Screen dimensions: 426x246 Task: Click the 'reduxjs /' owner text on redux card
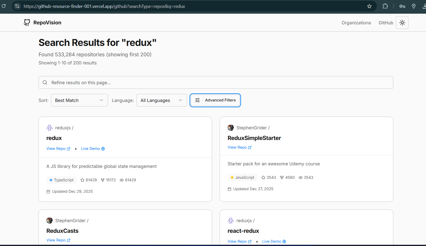pos(64,128)
